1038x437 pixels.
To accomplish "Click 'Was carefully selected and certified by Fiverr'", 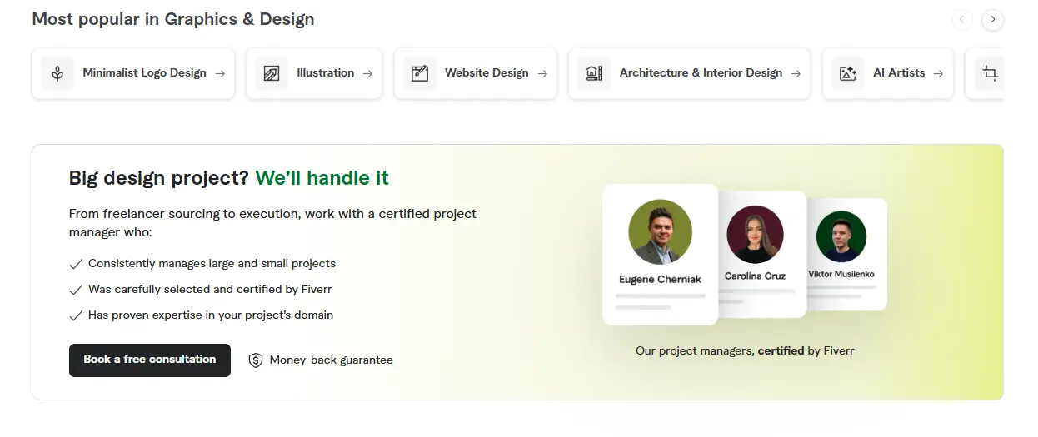I will click(x=210, y=289).
